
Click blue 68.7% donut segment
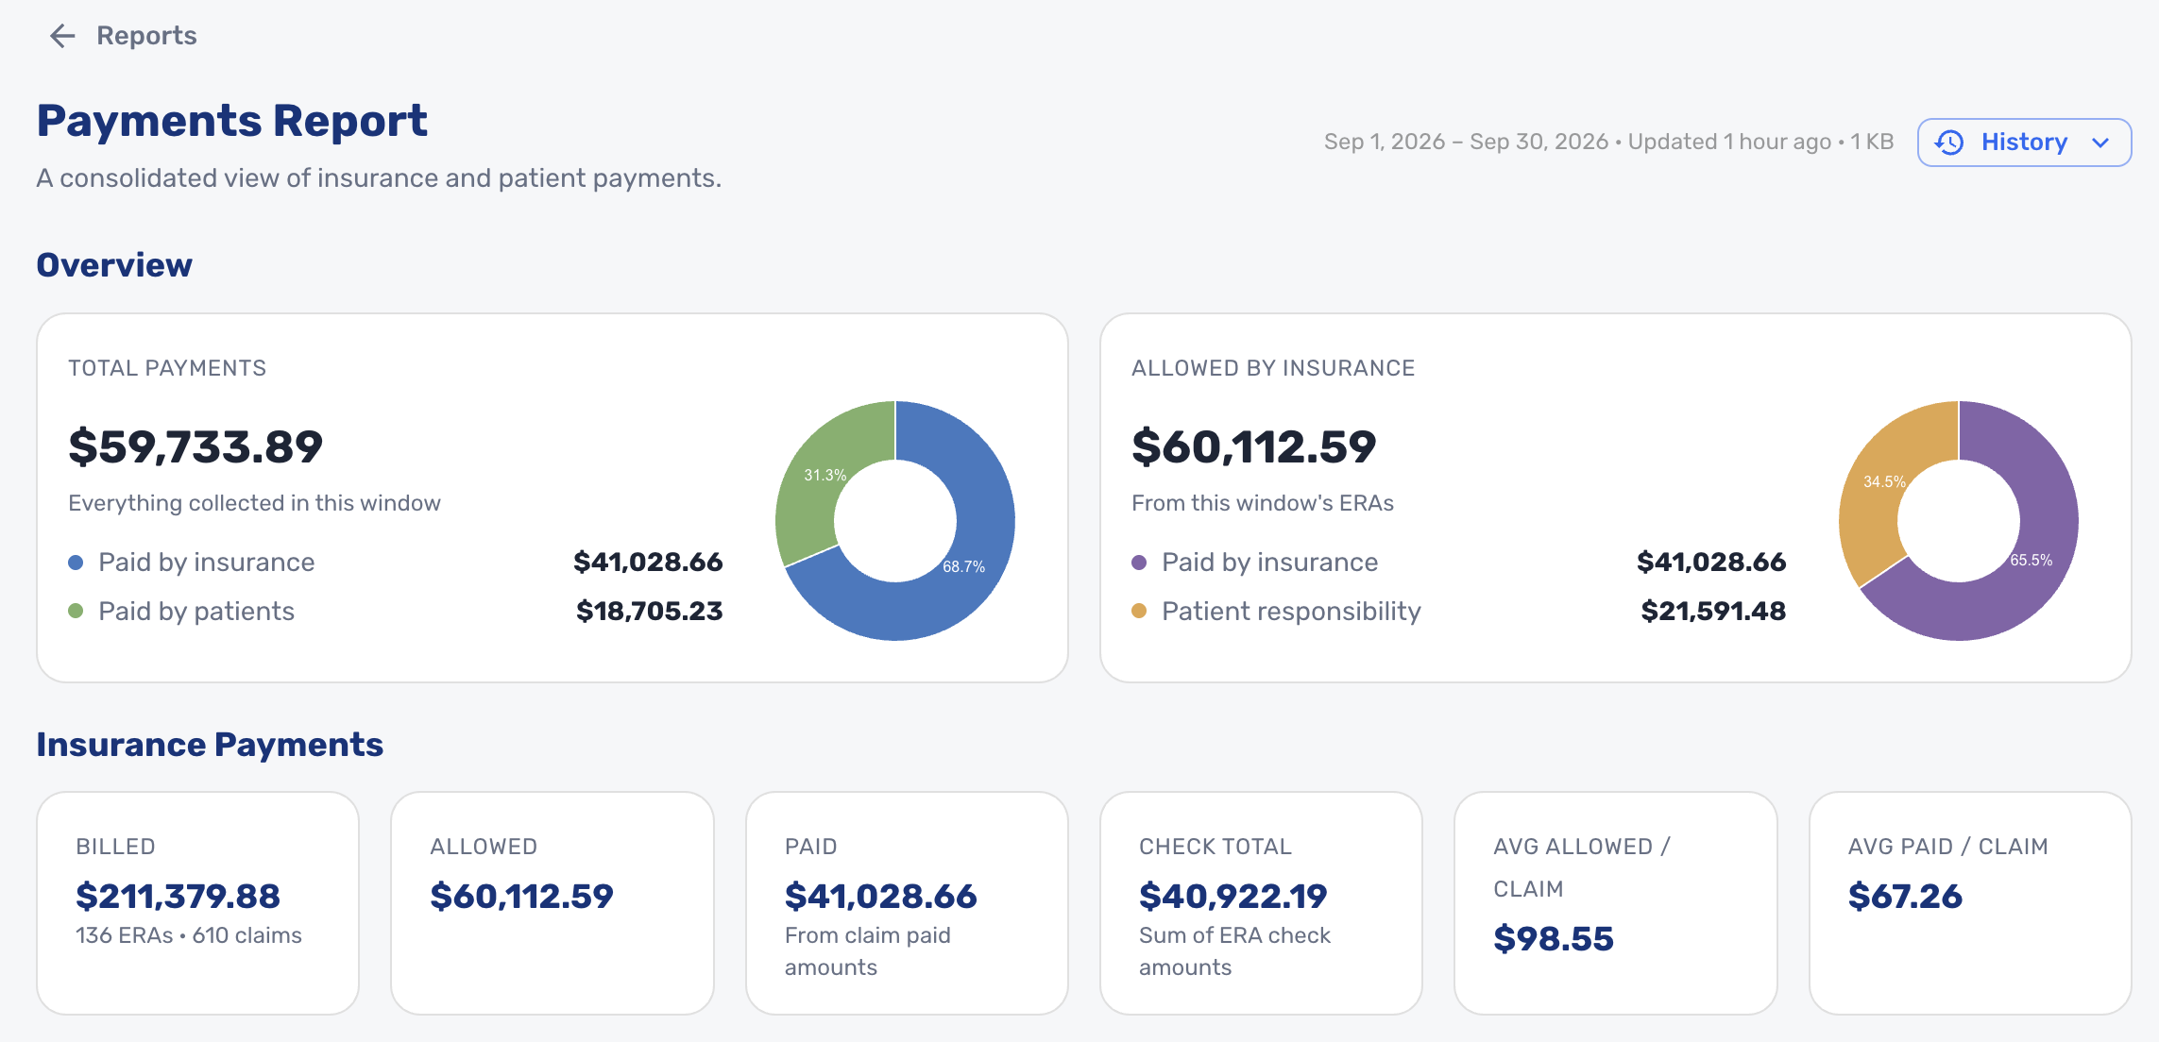963,585
